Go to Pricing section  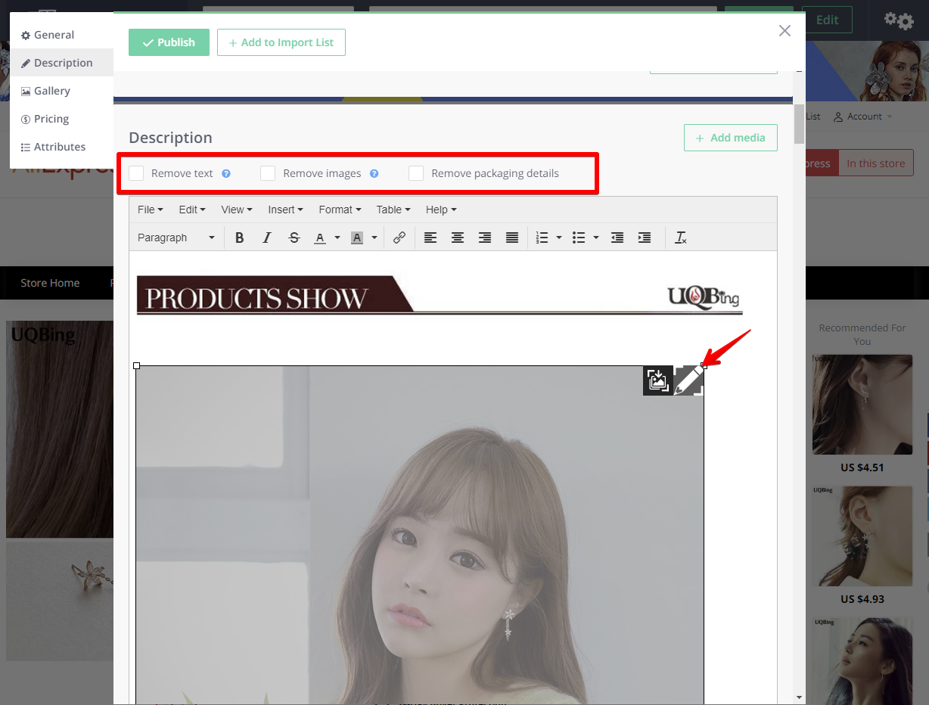click(x=61, y=119)
